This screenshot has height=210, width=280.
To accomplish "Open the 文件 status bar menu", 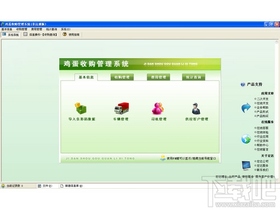I will 45,186.
